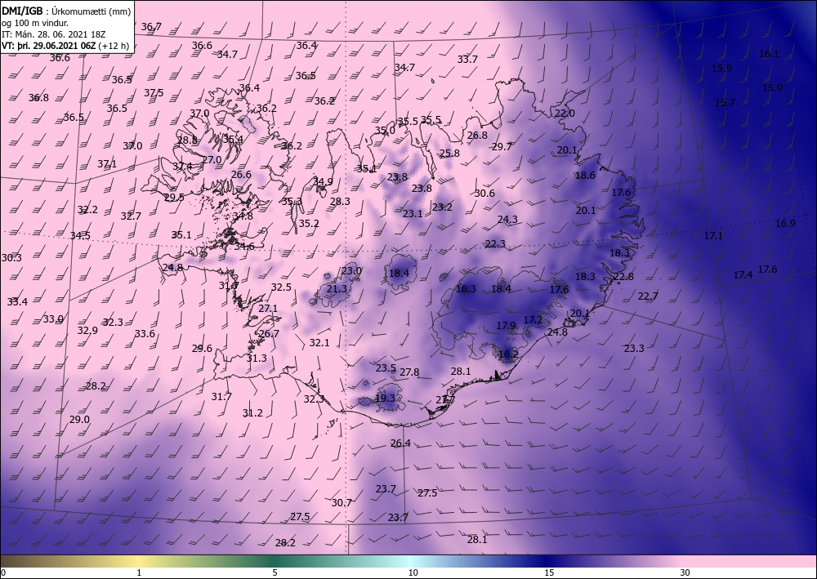The image size is (817, 579).
Task: Click the map value 32.7
Action: pos(131,216)
